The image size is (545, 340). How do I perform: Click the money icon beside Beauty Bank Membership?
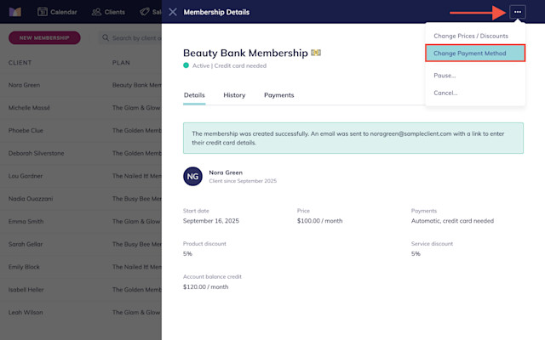(316, 53)
